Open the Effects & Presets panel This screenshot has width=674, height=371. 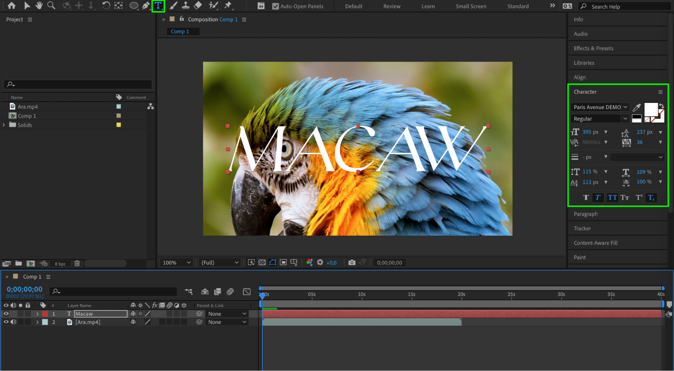(593, 48)
